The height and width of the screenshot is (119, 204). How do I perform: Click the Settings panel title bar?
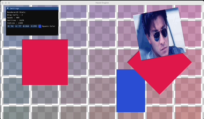pos(32,8)
